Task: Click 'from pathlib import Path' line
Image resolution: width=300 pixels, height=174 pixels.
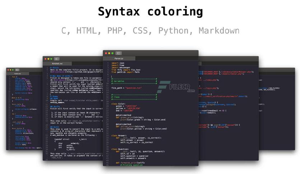Action: coord(126,72)
